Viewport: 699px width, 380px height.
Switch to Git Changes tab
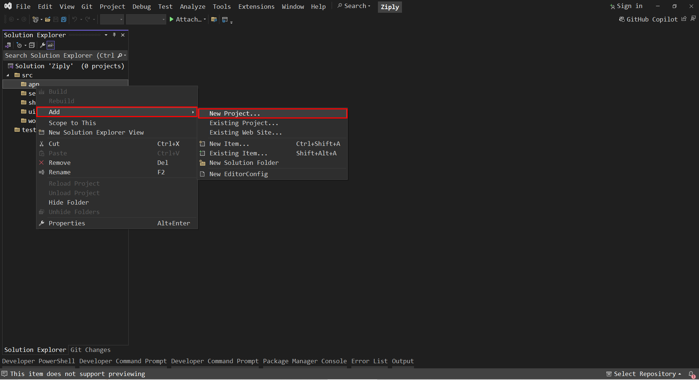click(x=90, y=350)
